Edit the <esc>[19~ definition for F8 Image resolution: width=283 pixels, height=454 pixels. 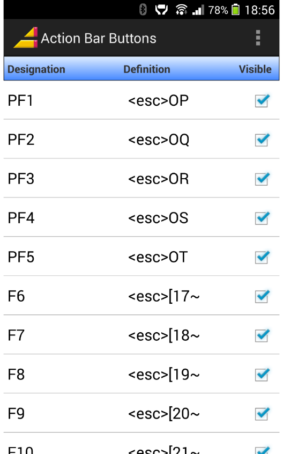[164, 375]
